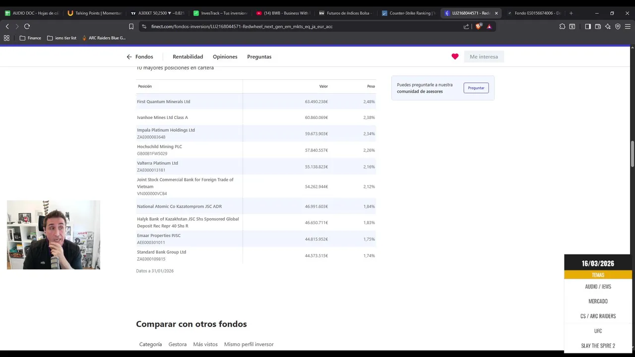Viewport: 635px width, 357px height.
Task: Close the LU2168044571 tab
Action: pos(496,13)
